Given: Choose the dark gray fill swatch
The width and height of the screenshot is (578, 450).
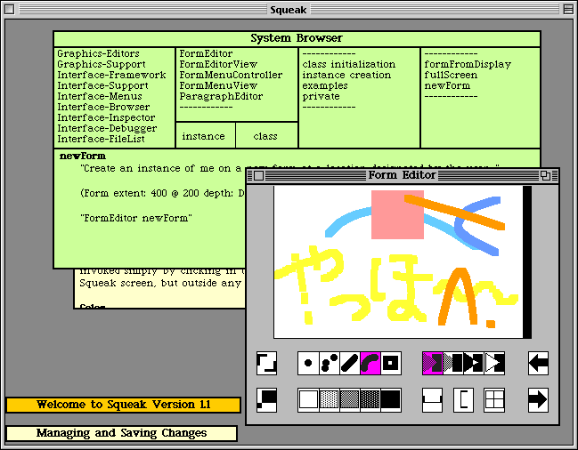Looking at the screenshot, I should point(370,400).
